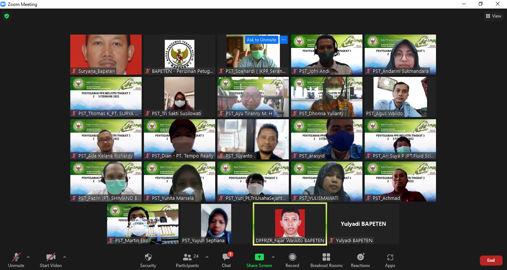507x270 pixels.
Task: Click the red notification badge on Chat
Action: pos(230,254)
